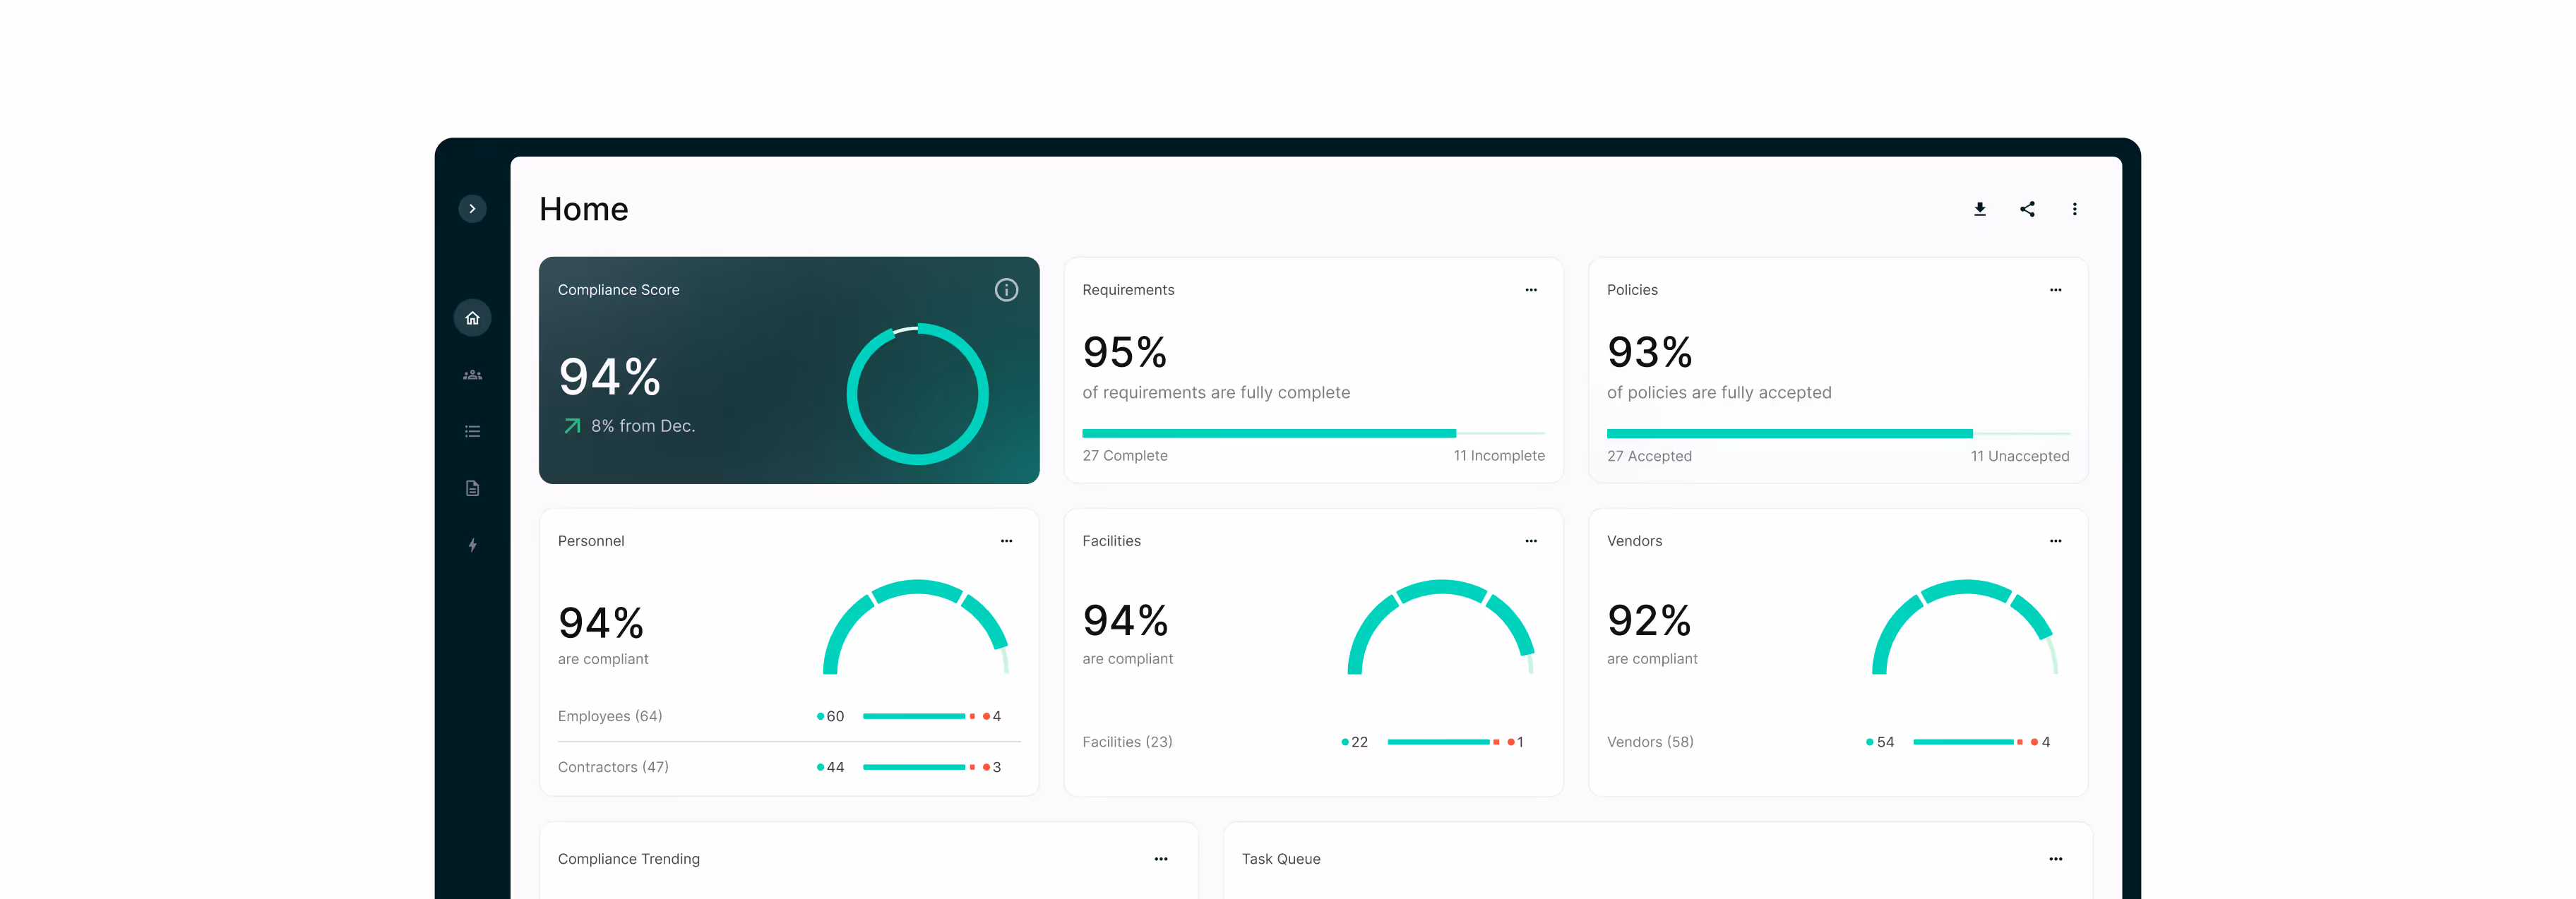Open the people group icon in sidebar

[472, 375]
